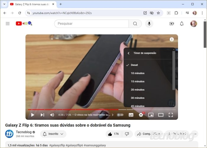This screenshot has width=207, height=148.
Task: Mute the video volume
Action: click(52, 115)
